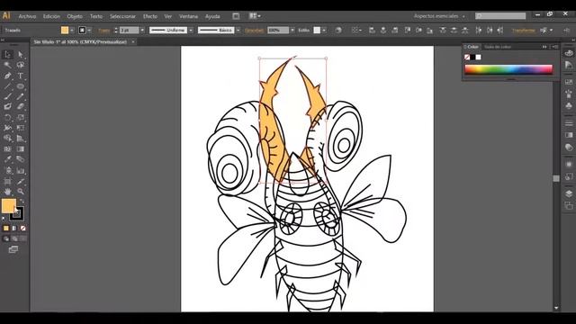This screenshot has height=324, width=576.
Task: Select the Mesh tool
Action: 7,149
